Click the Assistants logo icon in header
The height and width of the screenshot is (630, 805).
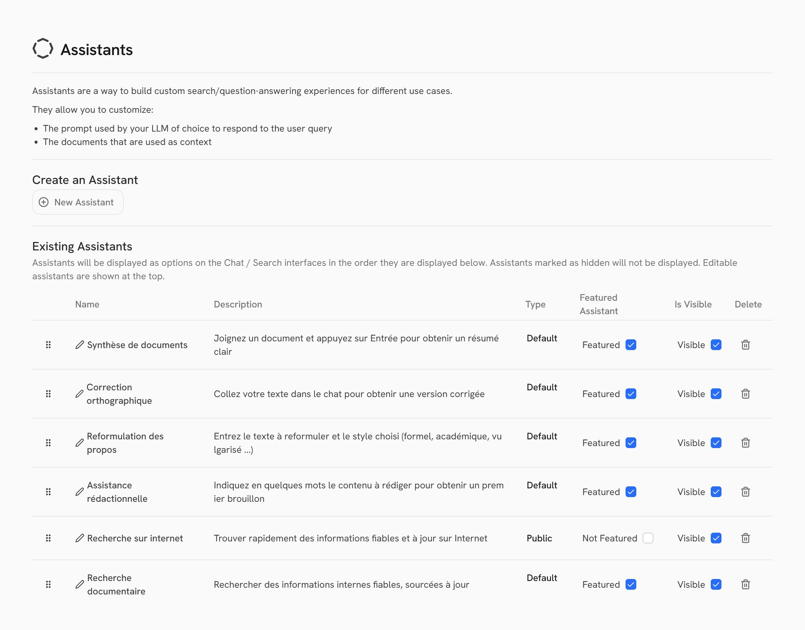coord(43,49)
